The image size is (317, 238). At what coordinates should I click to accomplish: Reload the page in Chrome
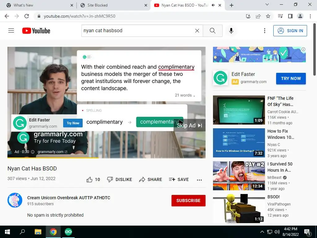(27, 16)
